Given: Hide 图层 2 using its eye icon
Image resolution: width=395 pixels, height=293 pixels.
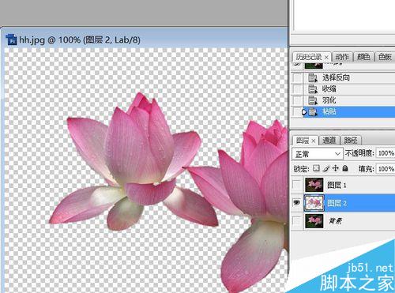Looking at the screenshot, I should pos(297,203).
